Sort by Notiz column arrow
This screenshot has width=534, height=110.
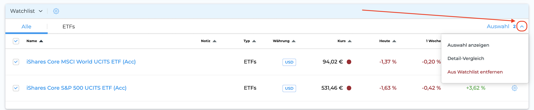click(215, 41)
